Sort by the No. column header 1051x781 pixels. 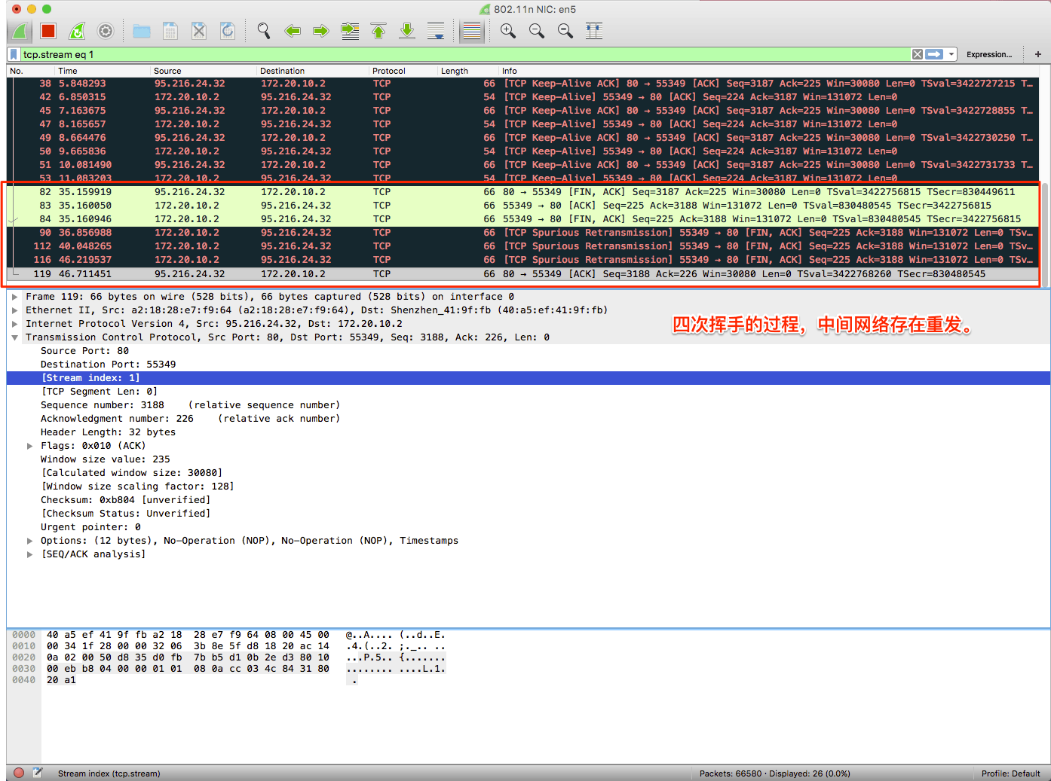[30, 71]
